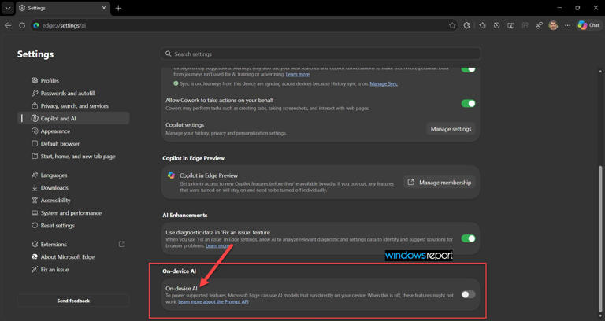
Task: Click the Languages sidebar icon
Action: pyautogui.click(x=35, y=175)
